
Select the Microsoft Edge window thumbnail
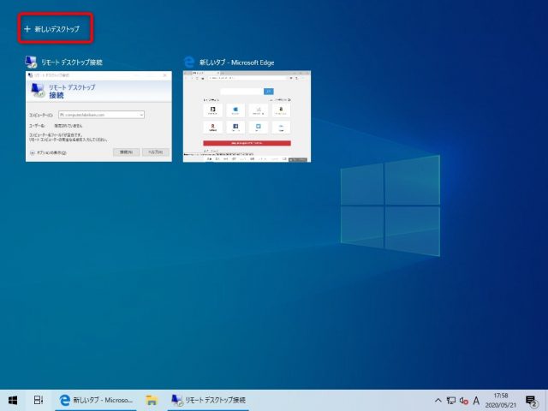tap(247, 116)
